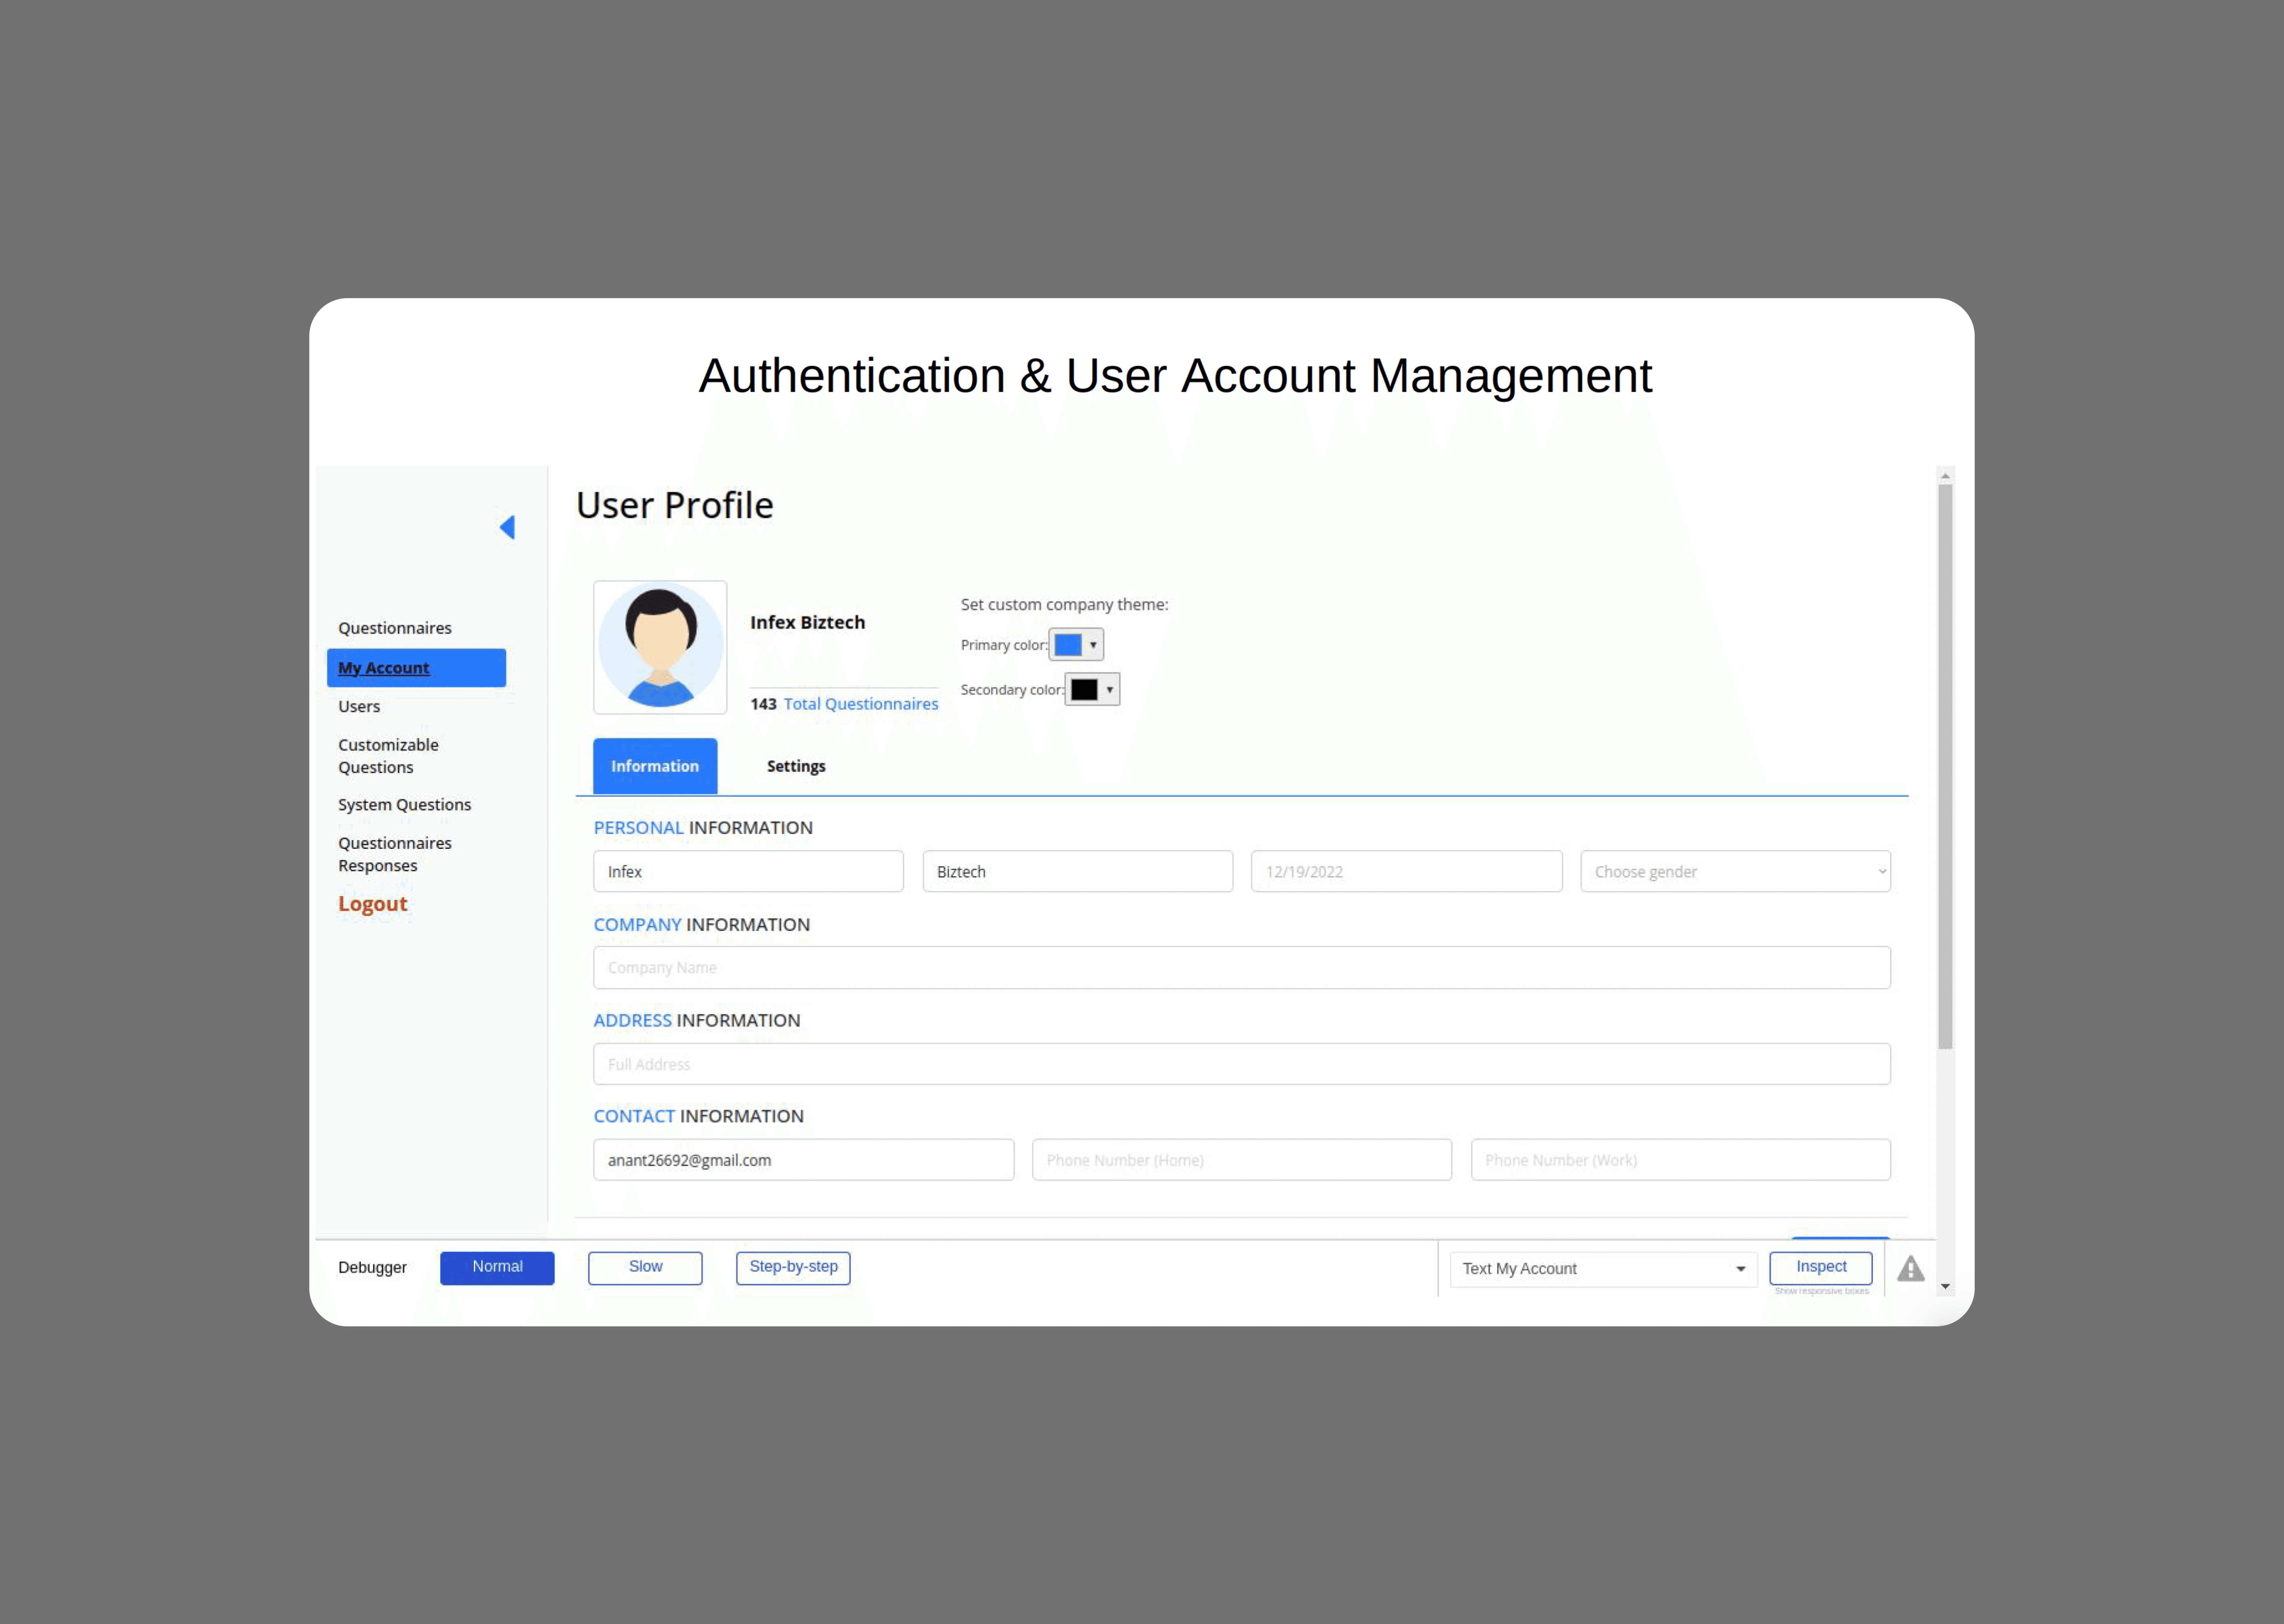This screenshot has height=1624, width=2284.
Task: Switch to the Information tab
Action: click(655, 766)
